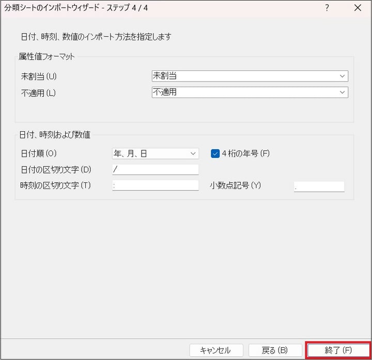
Task: Expand the 不適用 format dropdown
Action: pos(250,92)
